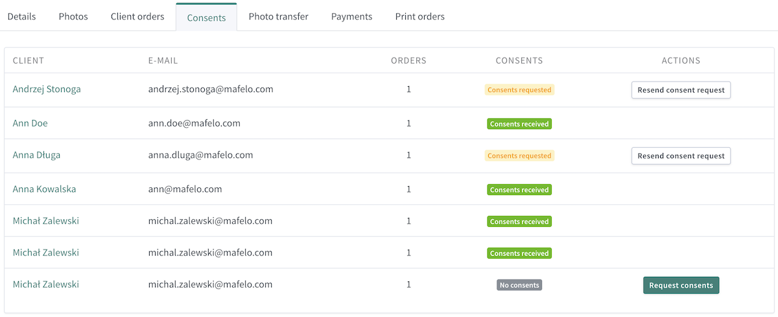This screenshot has height=317, width=778.
Task: Click Andrzej Stonoga's Consents requested badge
Action: coord(519,90)
